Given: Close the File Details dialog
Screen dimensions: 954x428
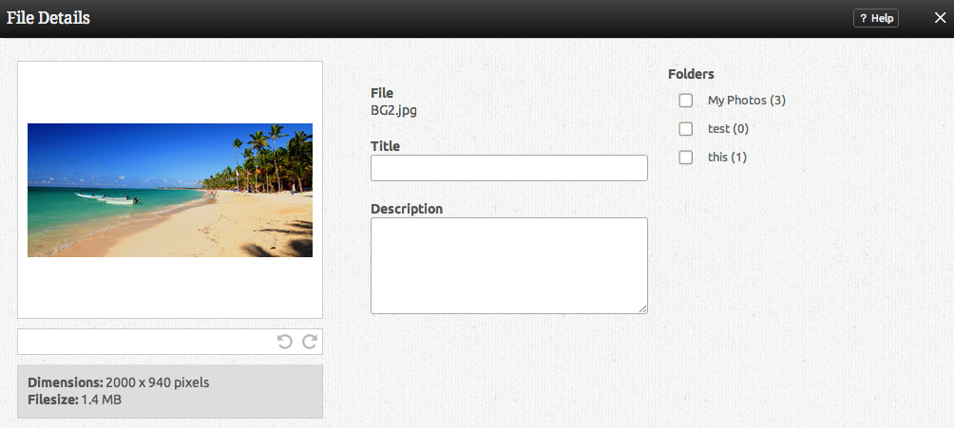Looking at the screenshot, I should [x=940, y=18].
